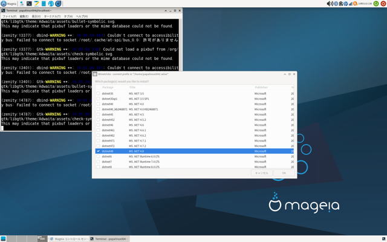This screenshot has height=242, width=387.
Task: Click the red tray icon at far right
Action: click(383, 4)
